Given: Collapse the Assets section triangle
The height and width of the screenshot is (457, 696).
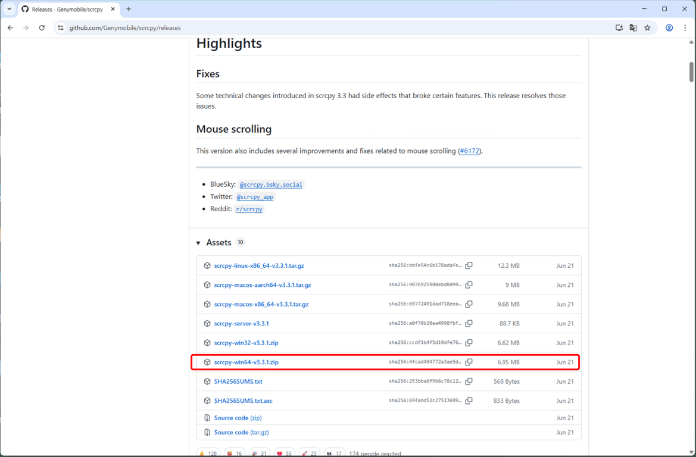Looking at the screenshot, I should point(198,243).
